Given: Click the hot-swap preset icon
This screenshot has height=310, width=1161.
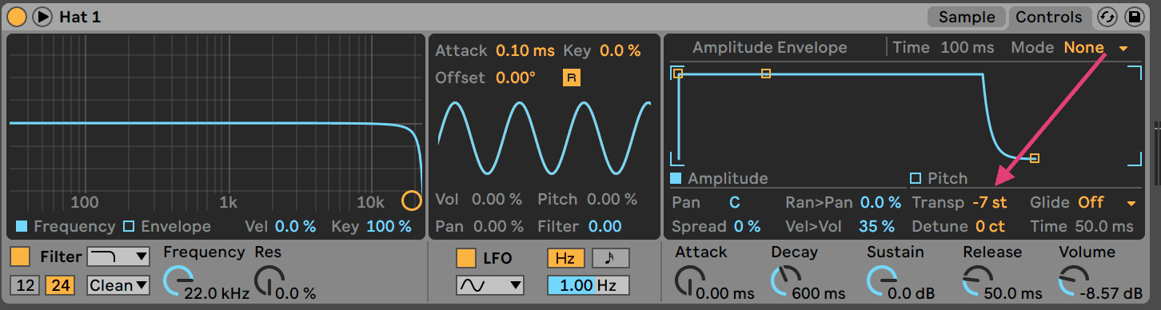Looking at the screenshot, I should click(x=1107, y=17).
